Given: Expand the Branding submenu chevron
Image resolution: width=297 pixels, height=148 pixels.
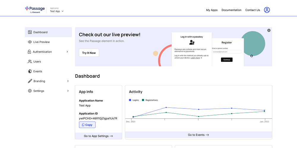Looking at the screenshot, I should tap(68, 81).
